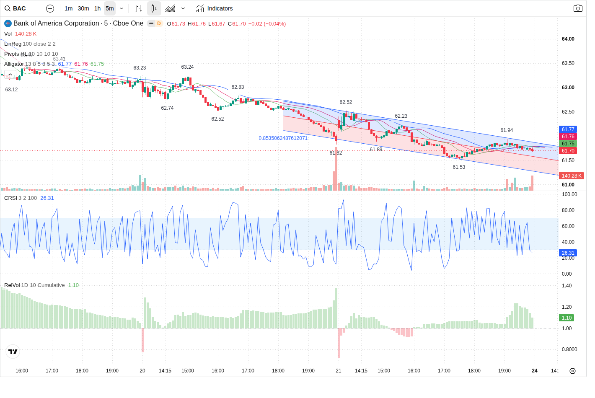Open chart settings gear icon
Viewport: 595px width, 398px height.
click(572, 371)
